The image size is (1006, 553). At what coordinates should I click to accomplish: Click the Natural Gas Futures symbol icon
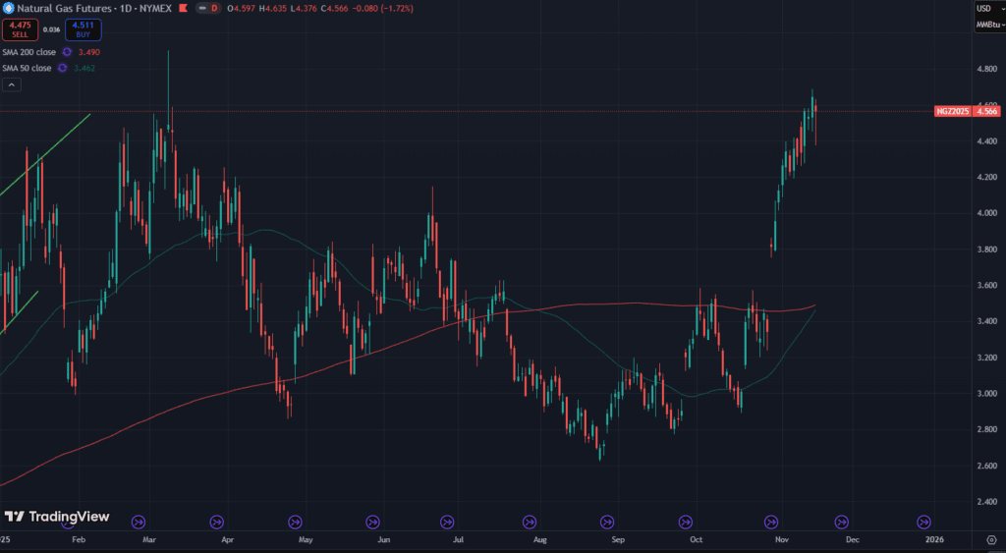(x=8, y=9)
